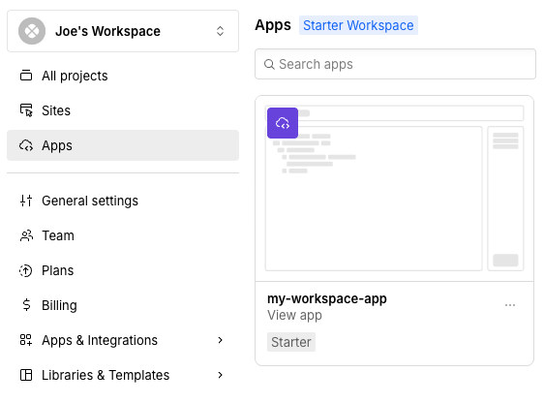544x403 pixels.
Task: Open the Team page
Action: 123,235
